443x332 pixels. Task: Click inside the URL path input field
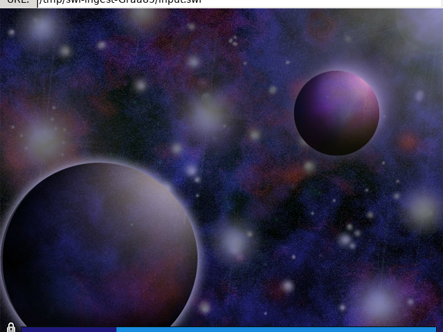click(239, 3)
